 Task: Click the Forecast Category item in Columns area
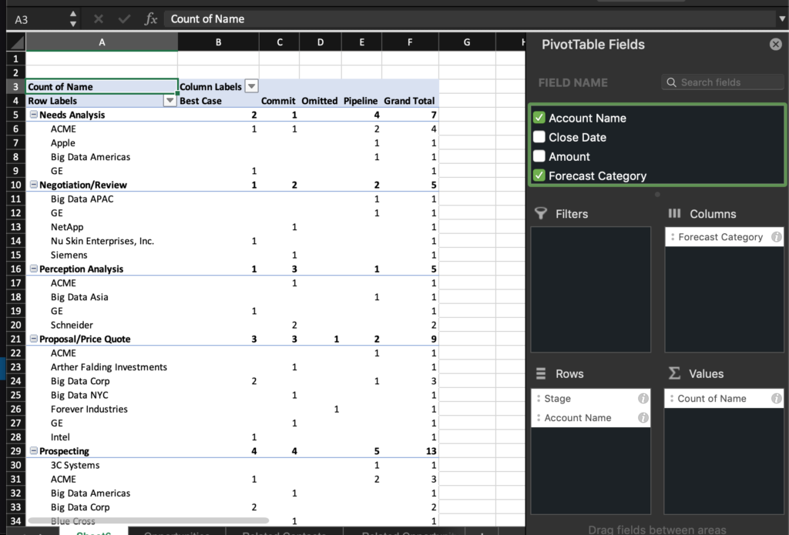(724, 237)
